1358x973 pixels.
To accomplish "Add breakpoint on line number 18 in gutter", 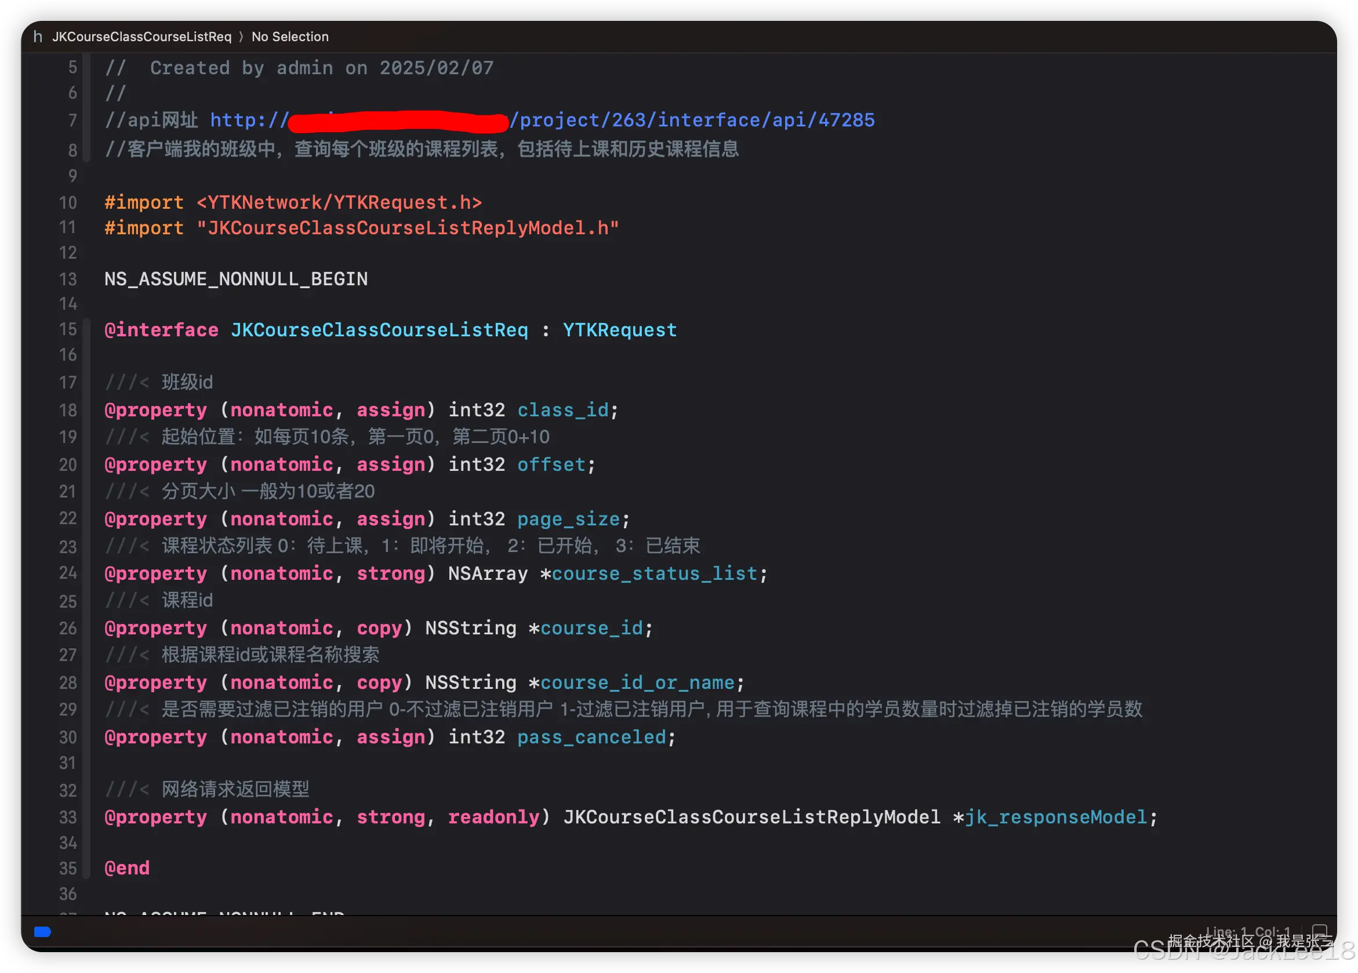I will pyautogui.click(x=68, y=410).
